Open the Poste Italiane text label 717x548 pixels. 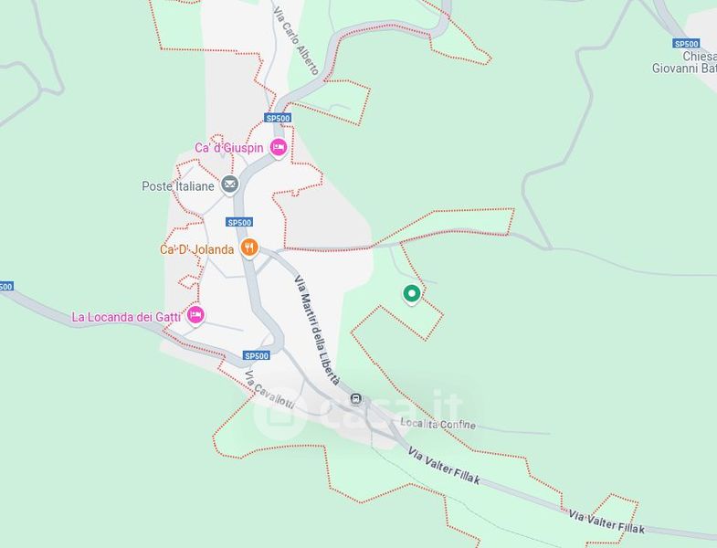[x=178, y=186]
